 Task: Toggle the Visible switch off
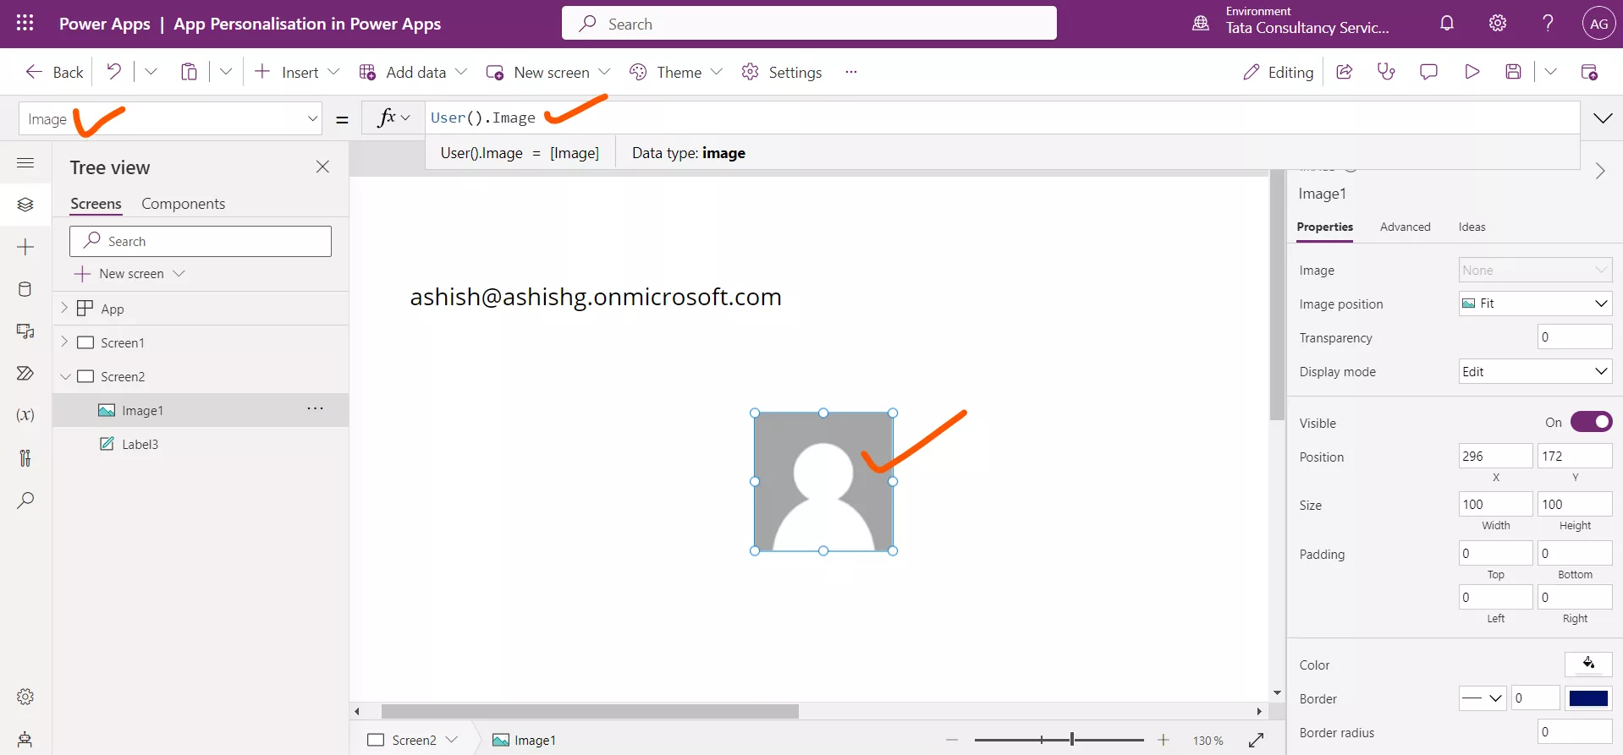click(x=1592, y=422)
